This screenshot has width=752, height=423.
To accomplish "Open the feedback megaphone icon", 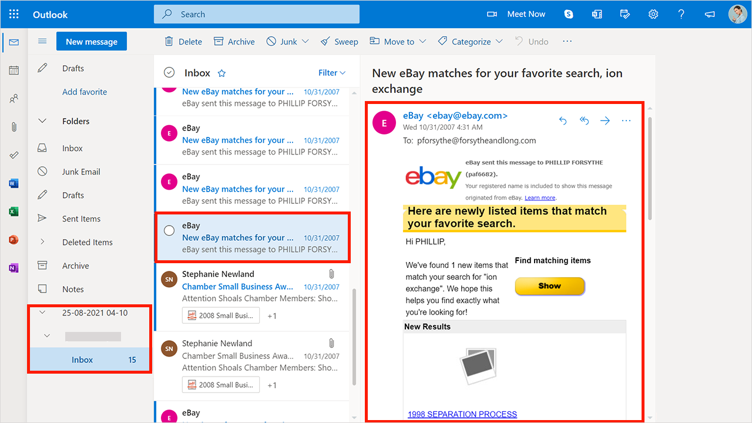I will click(710, 14).
